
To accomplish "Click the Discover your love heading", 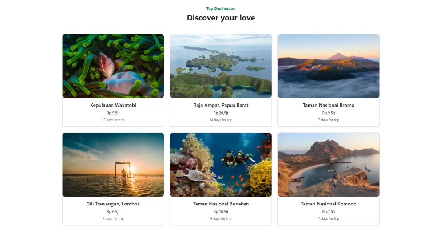I will coord(221,18).
